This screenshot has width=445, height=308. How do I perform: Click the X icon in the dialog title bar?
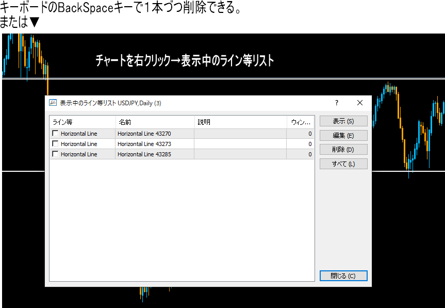[360, 103]
